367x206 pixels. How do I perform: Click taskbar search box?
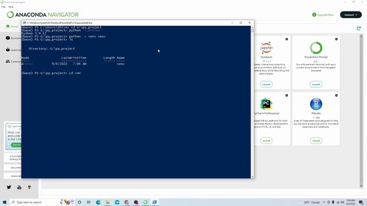pos(42,202)
